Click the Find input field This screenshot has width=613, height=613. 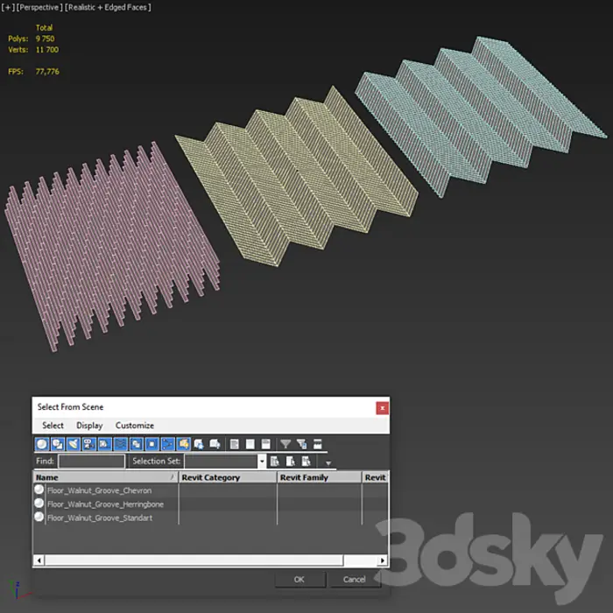(91, 462)
